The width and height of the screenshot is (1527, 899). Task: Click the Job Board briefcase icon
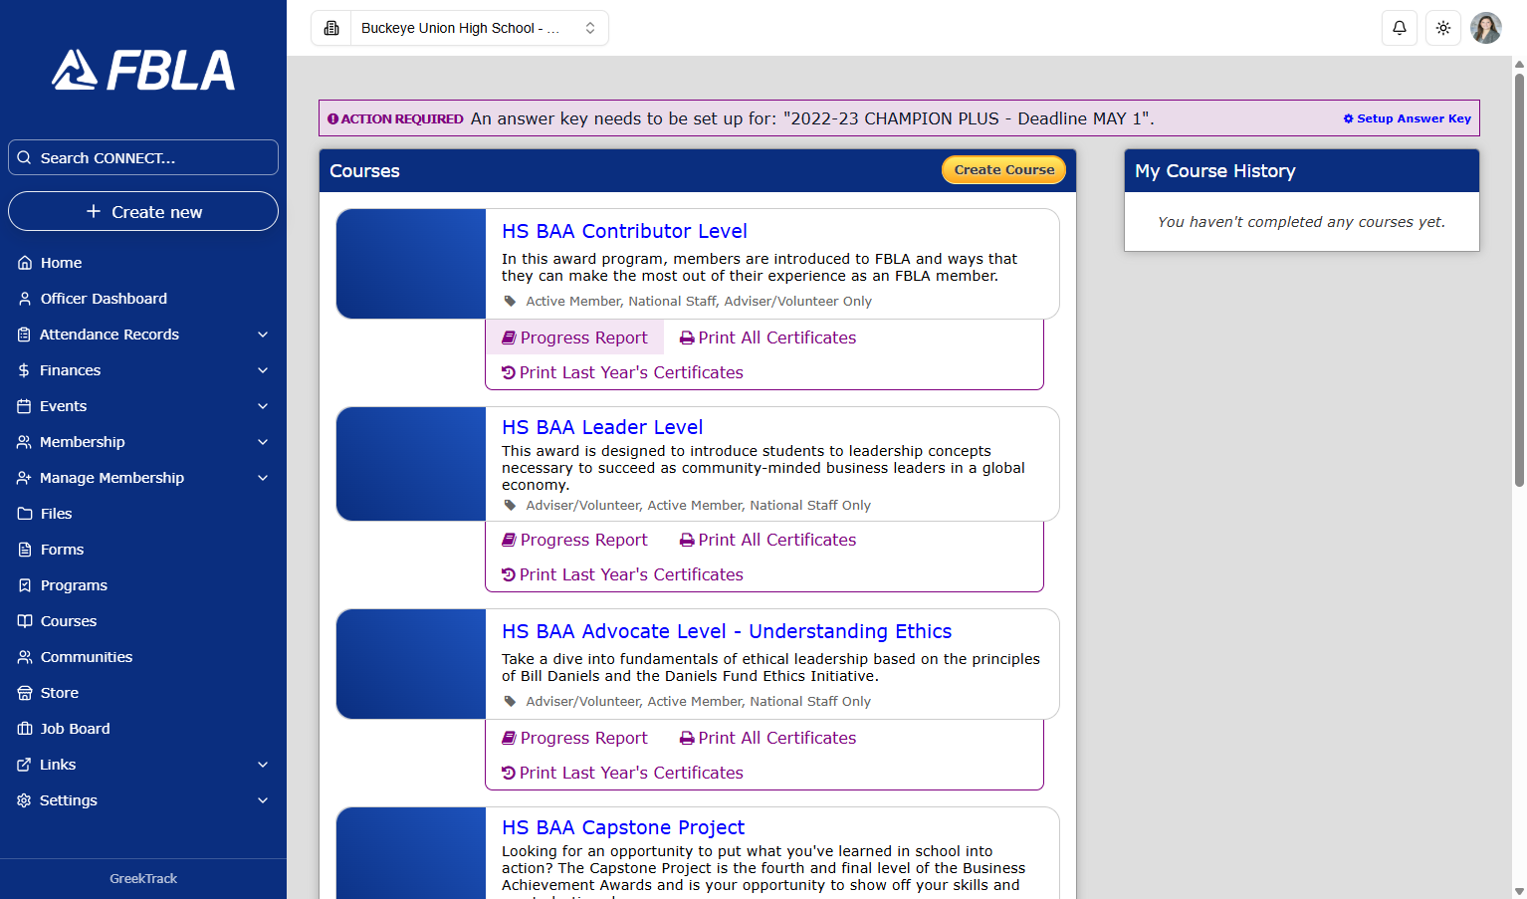pyautogui.click(x=25, y=729)
